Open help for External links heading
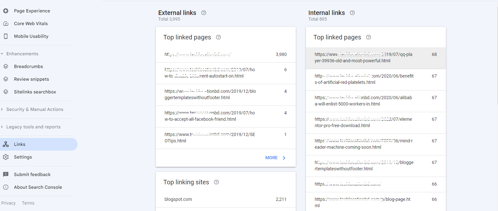 204,13
